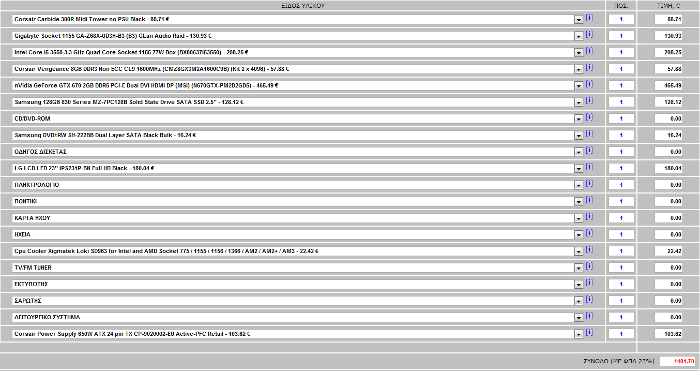The width and height of the screenshot is (700, 371).
Task: Expand the ΠΟΝΤΙΚΙ dropdown
Action: (x=579, y=202)
